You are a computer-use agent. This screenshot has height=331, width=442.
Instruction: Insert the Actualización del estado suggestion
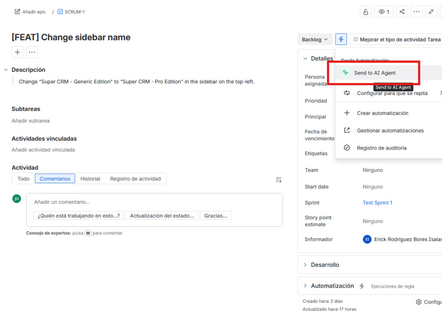point(162,216)
